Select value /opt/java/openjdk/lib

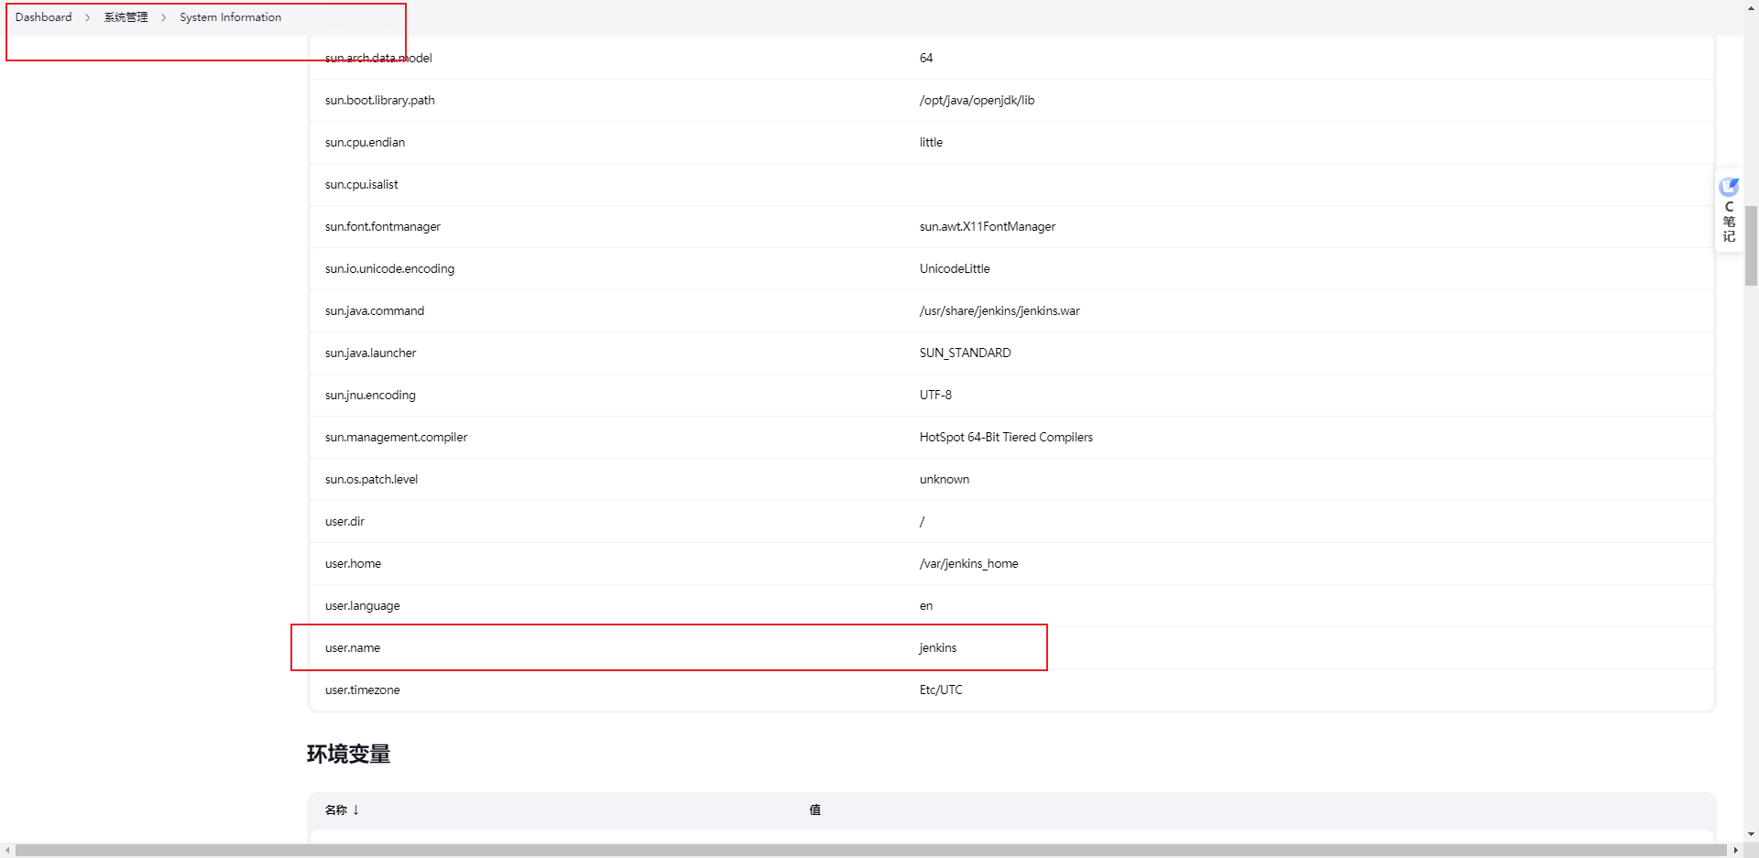tap(977, 100)
